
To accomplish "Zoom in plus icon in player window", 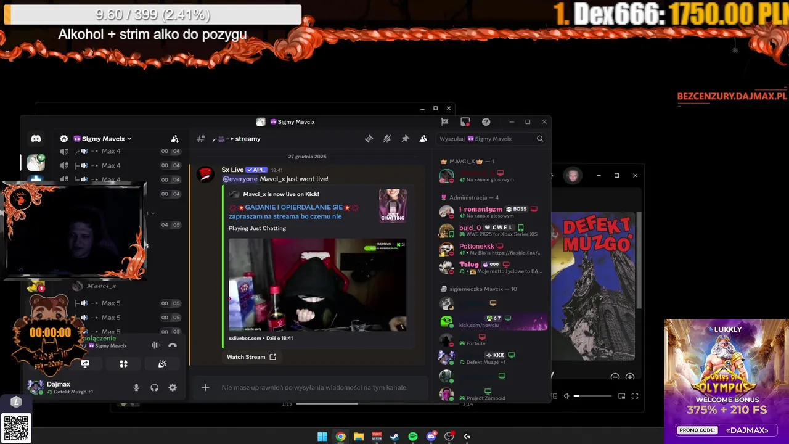I will (x=629, y=377).
